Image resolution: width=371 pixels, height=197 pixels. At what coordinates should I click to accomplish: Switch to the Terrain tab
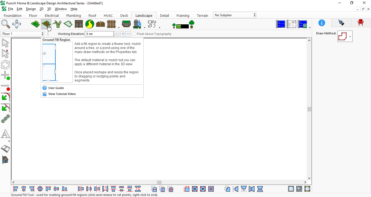coord(203,15)
